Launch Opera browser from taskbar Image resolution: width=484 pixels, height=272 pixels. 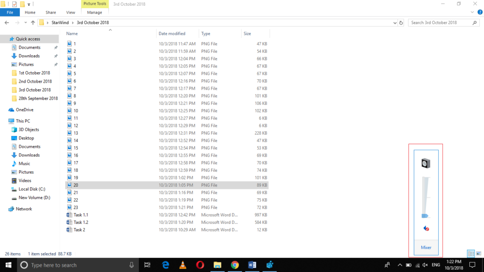[x=200, y=265]
